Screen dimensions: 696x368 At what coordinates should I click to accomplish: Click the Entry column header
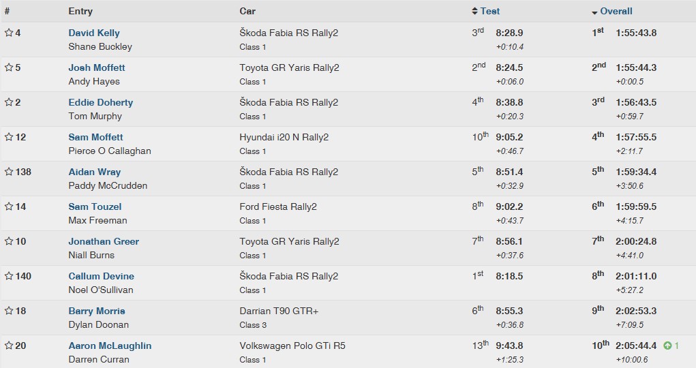click(x=80, y=11)
